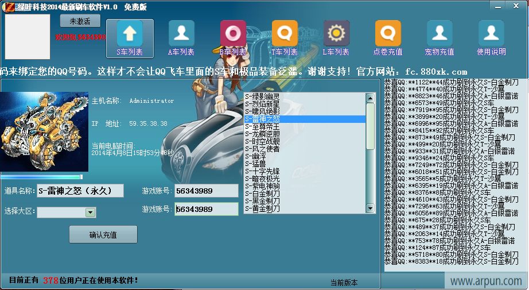
Task: Click the 道具名称 input field
Action: click(80, 191)
